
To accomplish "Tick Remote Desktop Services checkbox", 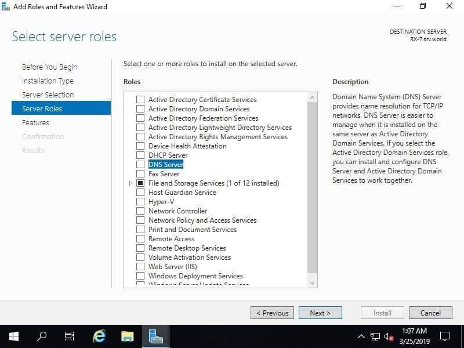I will (140, 248).
